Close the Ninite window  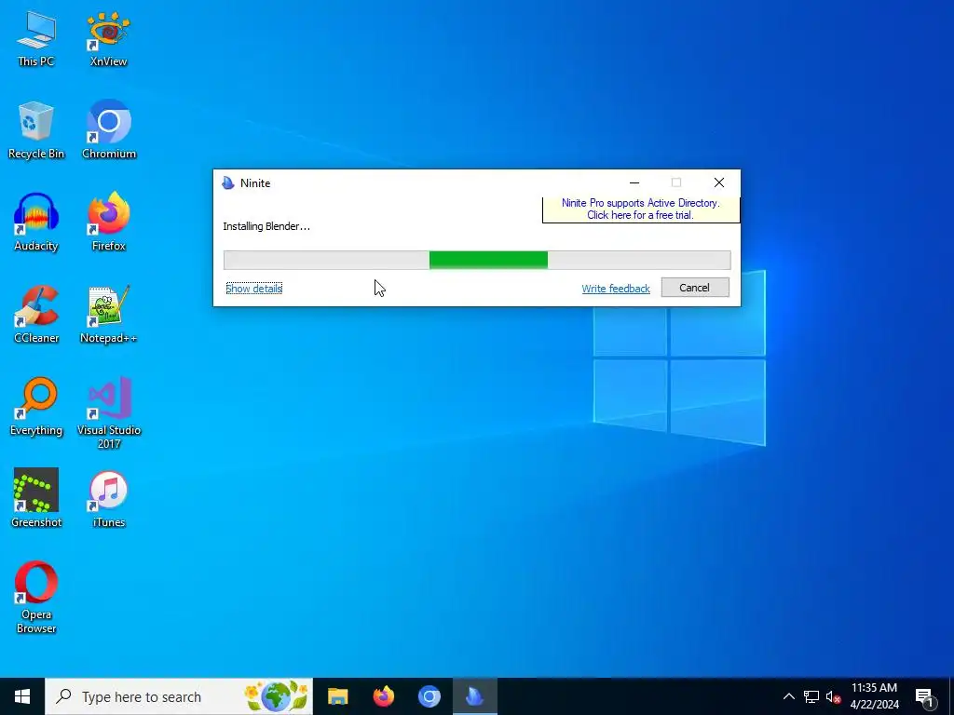tap(718, 183)
